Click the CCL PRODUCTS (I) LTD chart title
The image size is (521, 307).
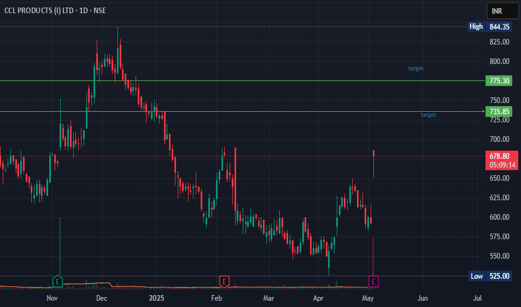point(55,11)
